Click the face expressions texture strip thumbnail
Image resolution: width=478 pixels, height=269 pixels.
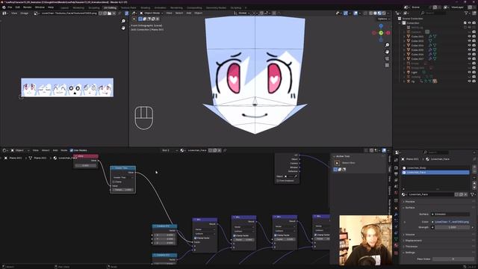[67, 87]
